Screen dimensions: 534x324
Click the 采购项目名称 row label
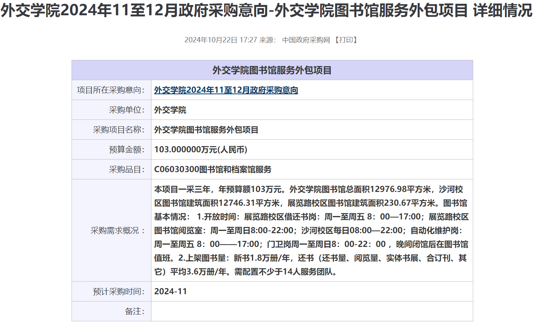[119, 130]
